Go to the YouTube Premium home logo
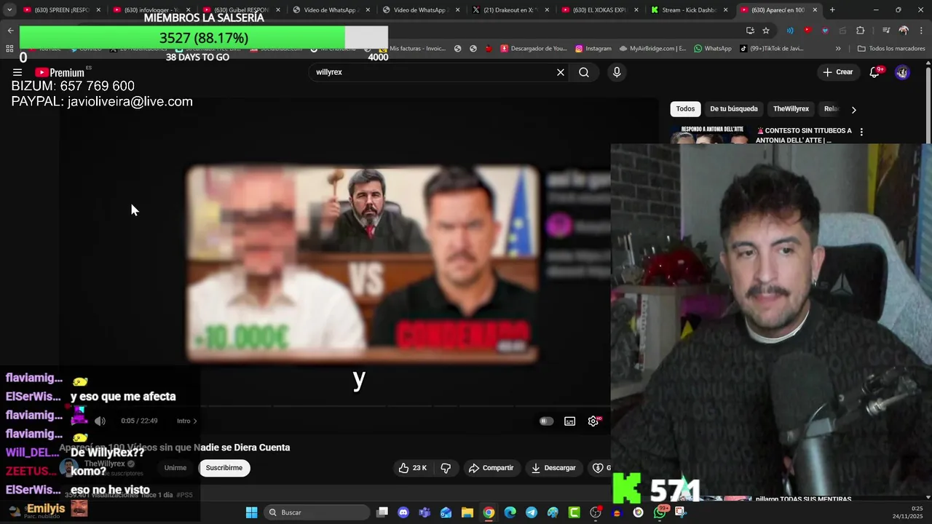 pyautogui.click(x=60, y=73)
